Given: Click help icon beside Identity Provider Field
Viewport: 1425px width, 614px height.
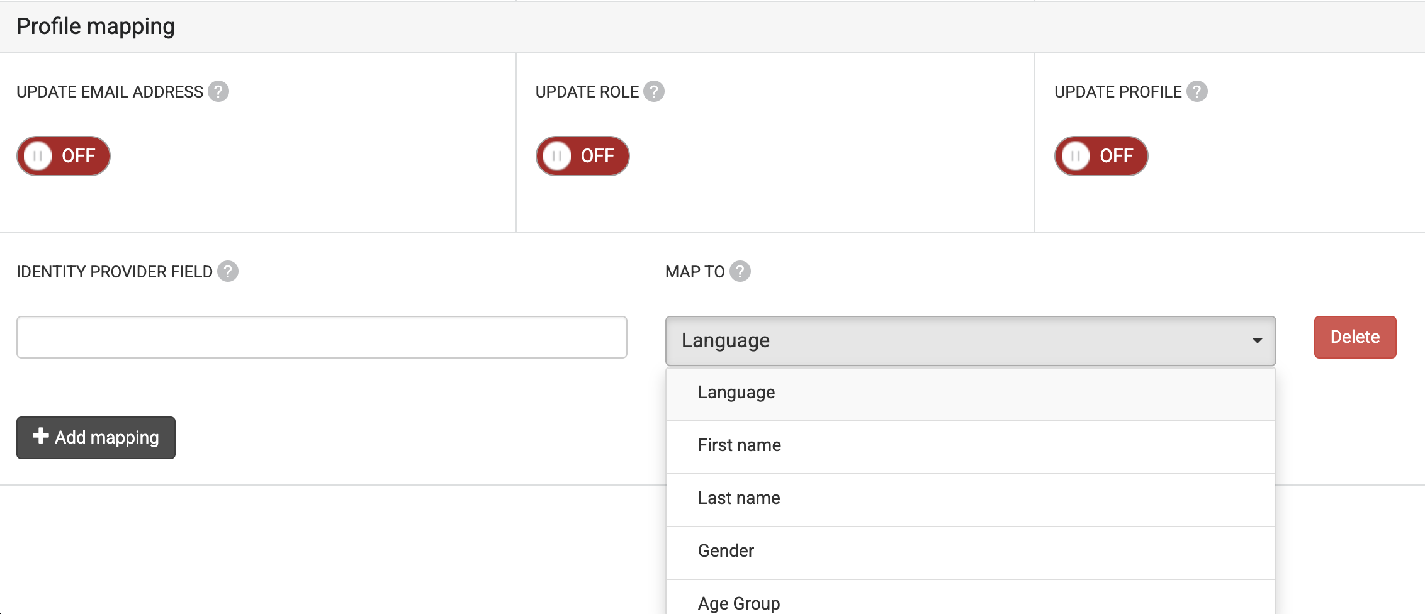Looking at the screenshot, I should [227, 272].
